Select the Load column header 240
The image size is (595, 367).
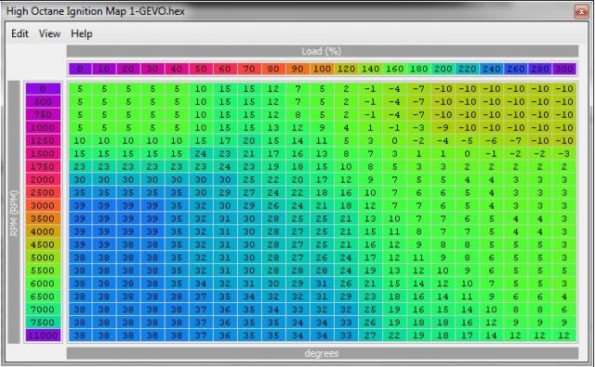(492, 69)
